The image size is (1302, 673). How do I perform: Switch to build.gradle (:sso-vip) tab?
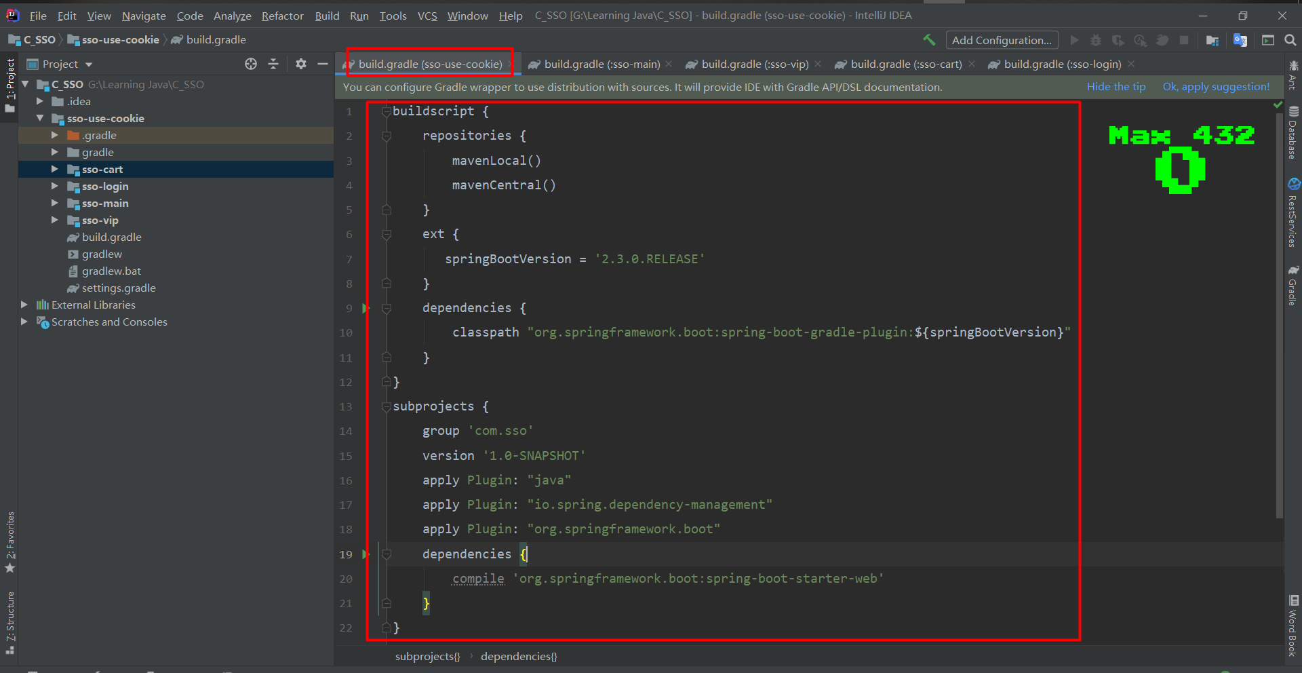coord(754,64)
